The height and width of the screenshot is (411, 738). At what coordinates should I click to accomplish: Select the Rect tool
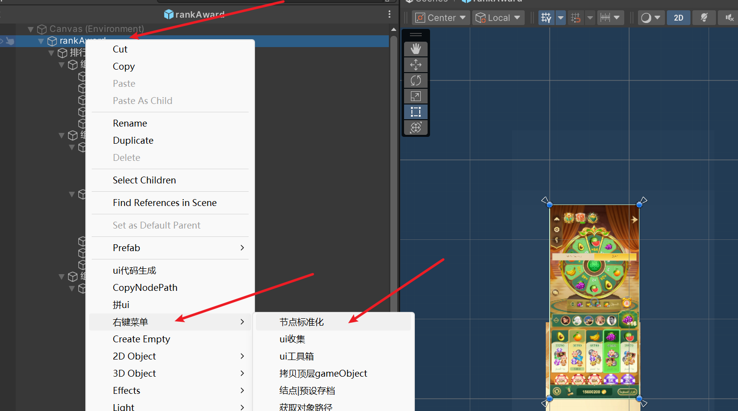coord(416,112)
